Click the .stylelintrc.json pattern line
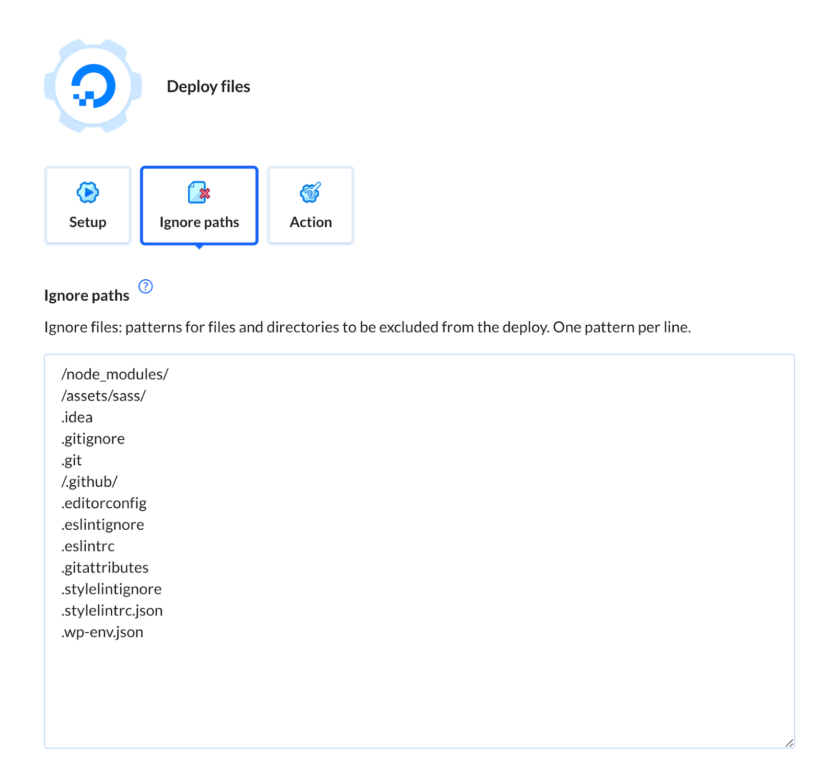Image resolution: width=836 pixels, height=764 pixels. [112, 610]
